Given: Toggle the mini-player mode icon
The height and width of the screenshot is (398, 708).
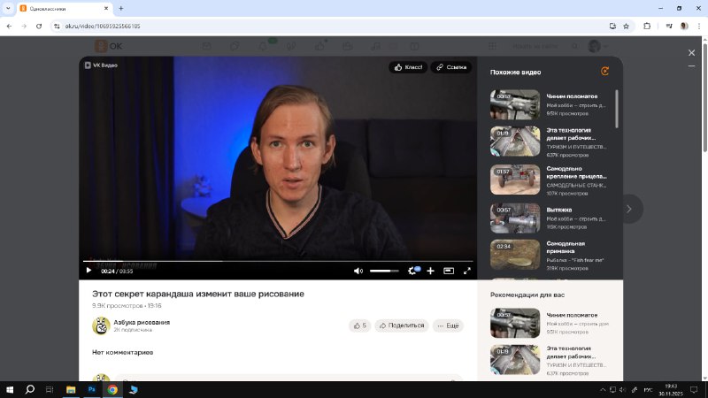Looking at the screenshot, I should [449, 271].
